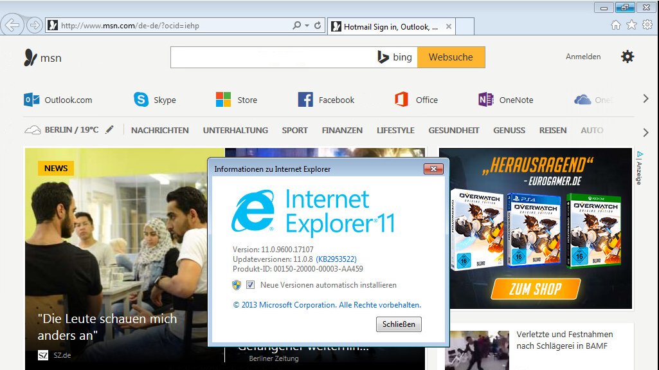The width and height of the screenshot is (659, 370).
Task: Open the 'Die Leute schauen mich' headline
Action: (x=107, y=327)
